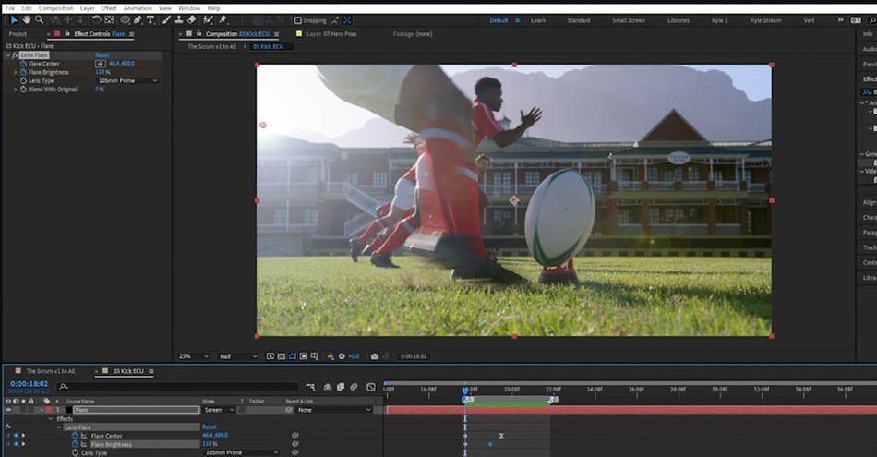Viewport: 877px width, 457px height.
Task: Select the Pan Behind anchor tool
Action: [x=109, y=20]
